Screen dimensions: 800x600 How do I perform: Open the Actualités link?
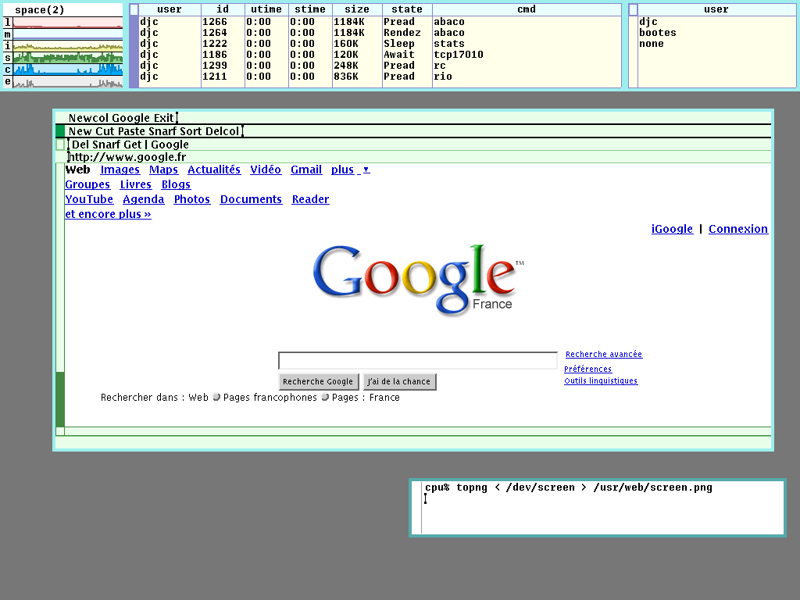tap(214, 170)
